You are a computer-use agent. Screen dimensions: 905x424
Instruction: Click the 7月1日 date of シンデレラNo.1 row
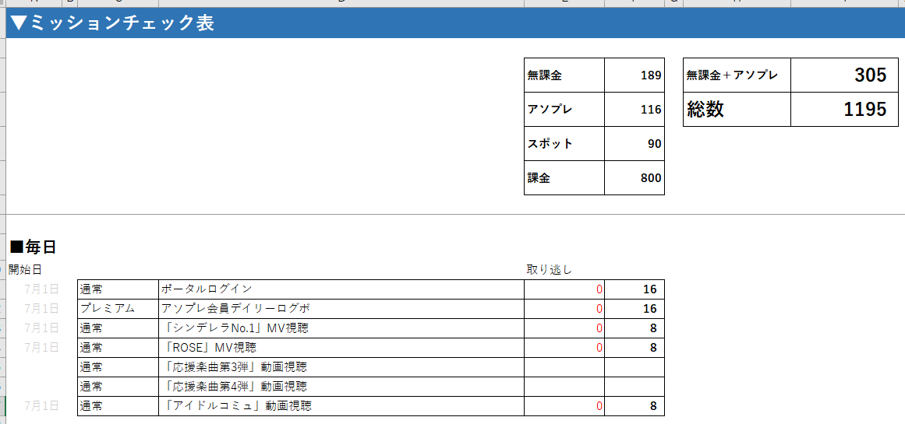(41, 328)
